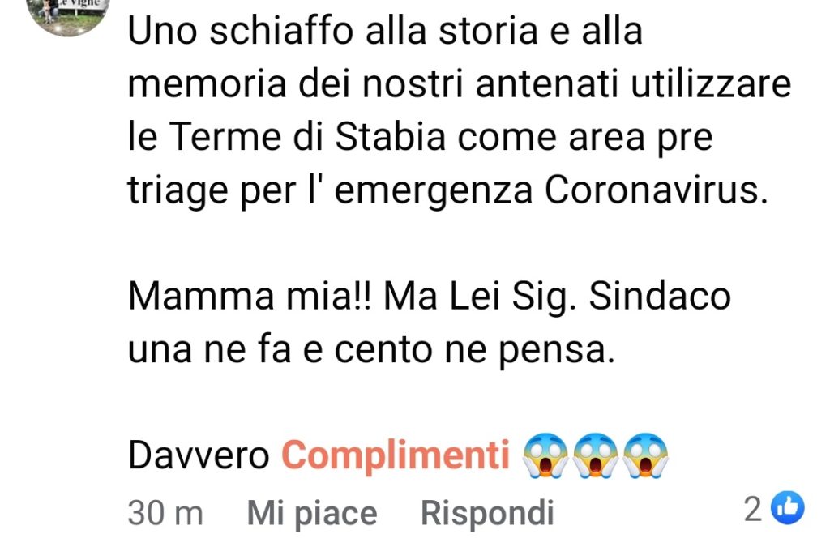This screenshot has height=547, width=830.
Task: Like the comment with Mi piace
Action: click(312, 513)
